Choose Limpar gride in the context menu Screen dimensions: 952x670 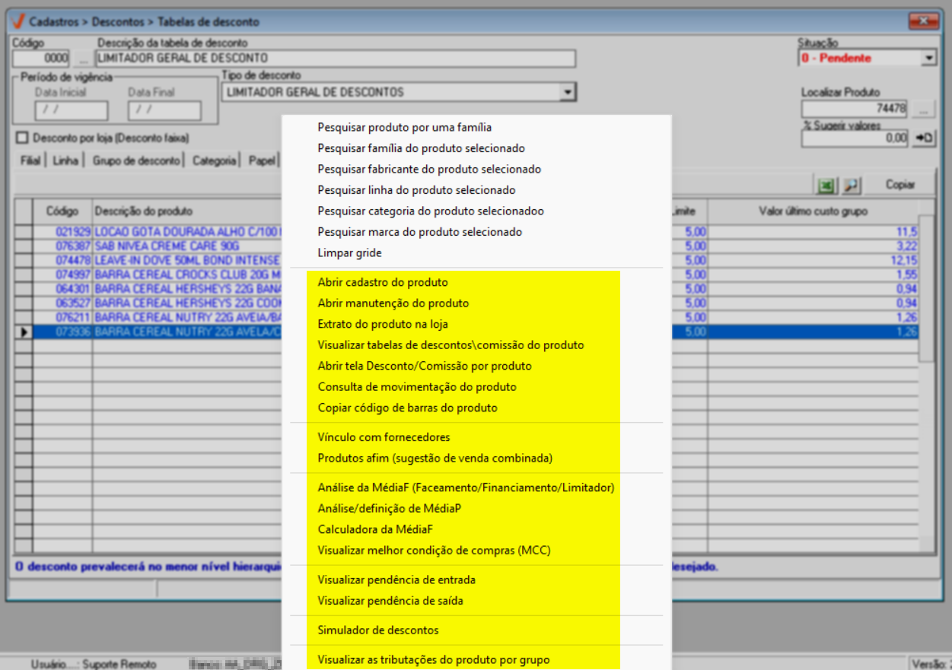[349, 253]
